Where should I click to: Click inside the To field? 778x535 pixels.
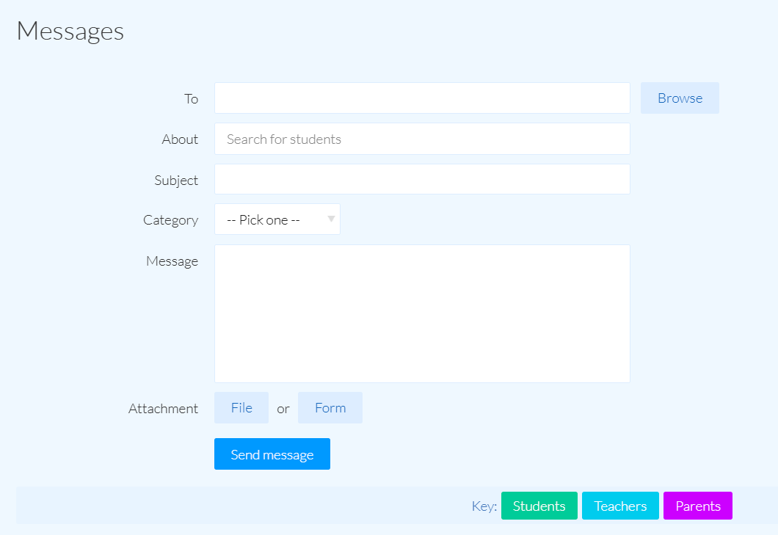[x=422, y=98]
